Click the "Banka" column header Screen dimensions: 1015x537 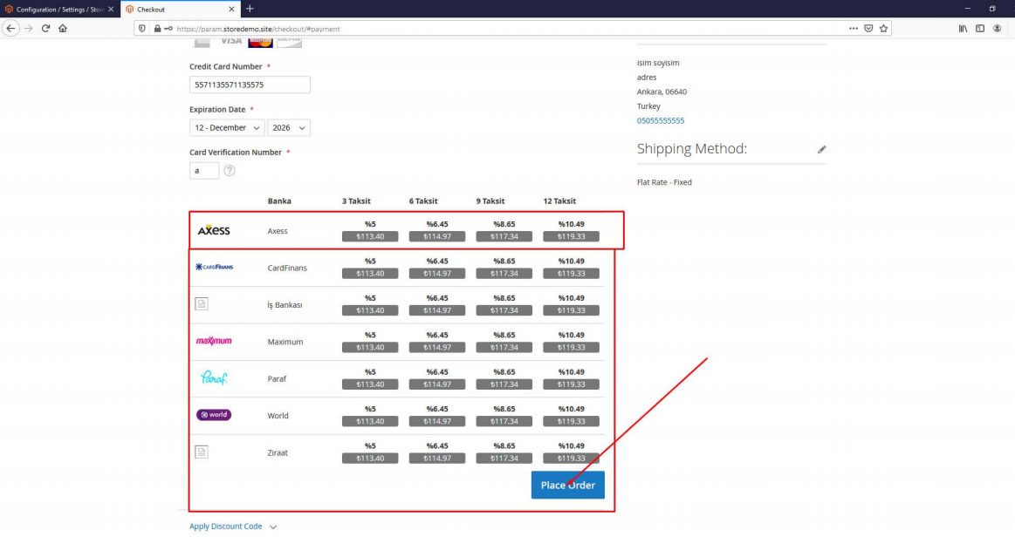279,201
